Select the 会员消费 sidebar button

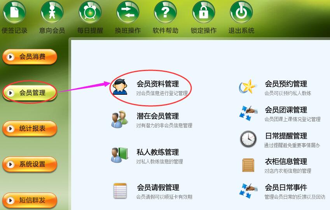point(30,57)
